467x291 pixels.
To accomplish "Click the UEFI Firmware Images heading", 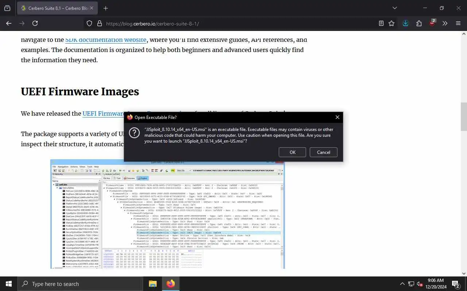I will coord(80,92).
